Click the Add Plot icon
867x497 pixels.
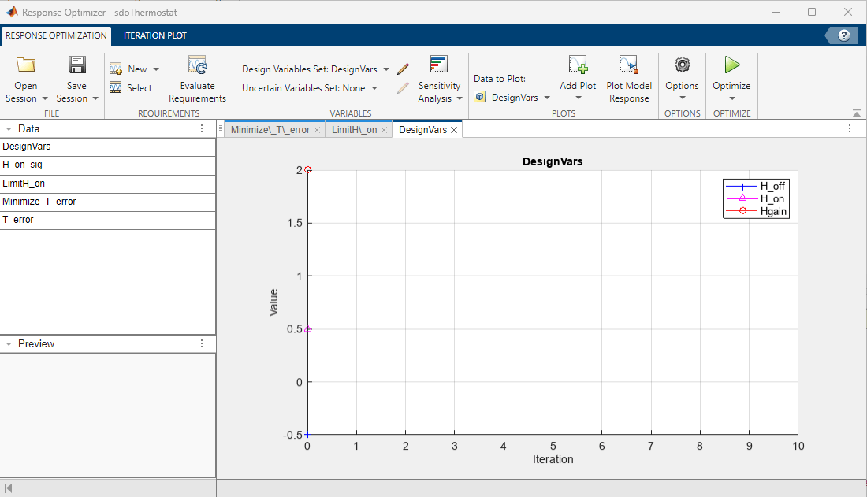[578, 65]
